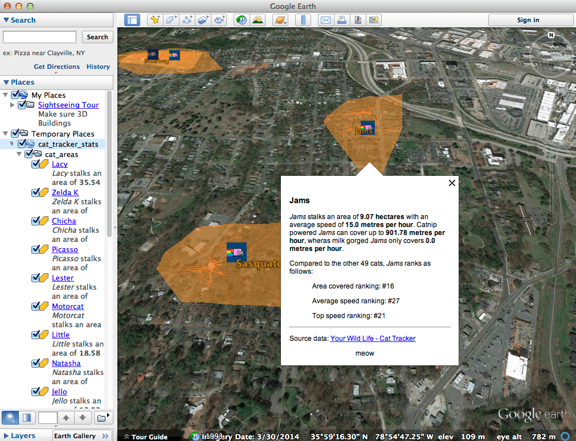Screen dimensions: 576x441
Task: Toggle sunlight with the sun icon
Action: [x=258, y=19]
